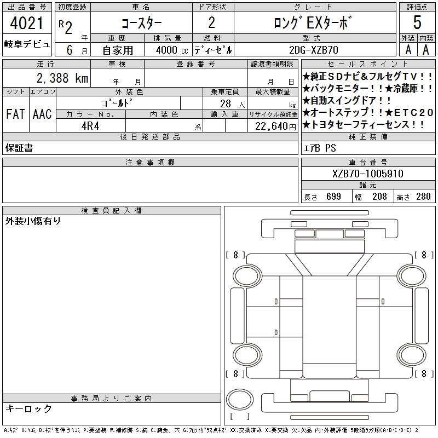Click the height value 280

click(x=423, y=197)
